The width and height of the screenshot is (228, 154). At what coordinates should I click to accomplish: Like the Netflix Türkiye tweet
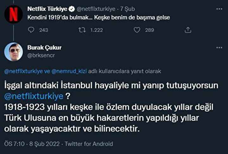point(137,30)
